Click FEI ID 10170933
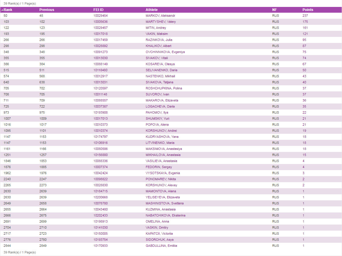The height and width of the screenshot is (256, 342). (101, 246)
